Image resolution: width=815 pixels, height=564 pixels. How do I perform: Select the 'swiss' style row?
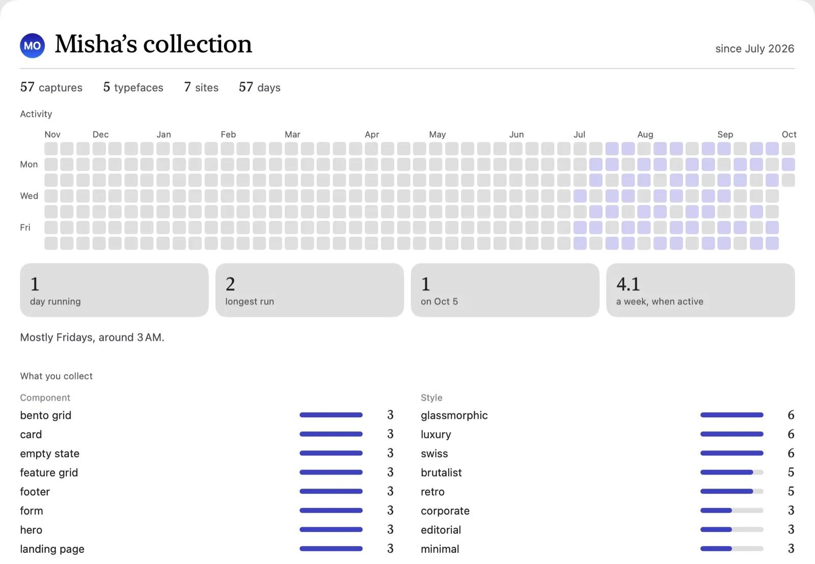click(x=608, y=453)
